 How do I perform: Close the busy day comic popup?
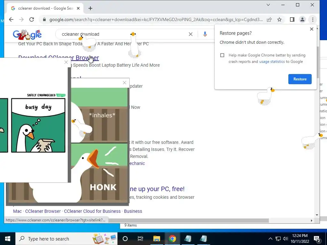click(x=66, y=62)
